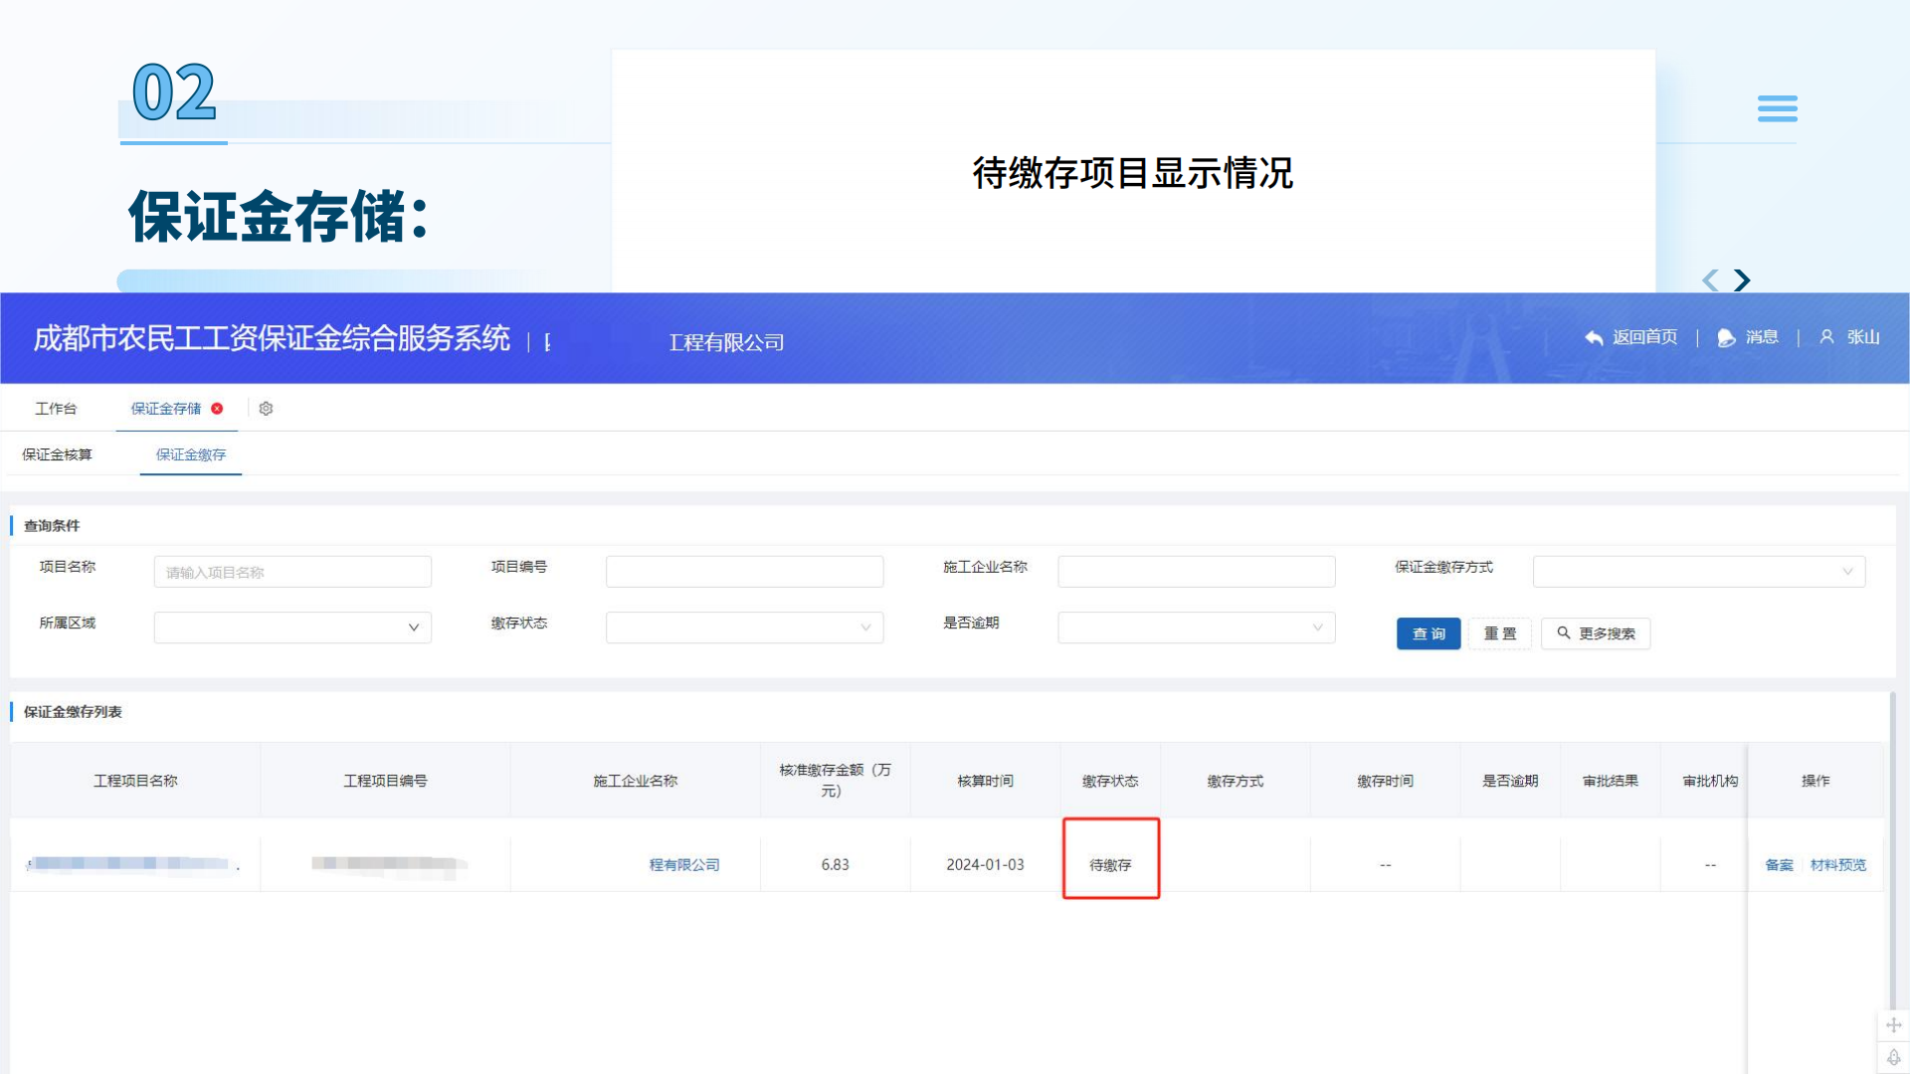Click the back-to-top rocket icon at bottom right
Viewport: 1910px width, 1074px height.
tap(1894, 1058)
